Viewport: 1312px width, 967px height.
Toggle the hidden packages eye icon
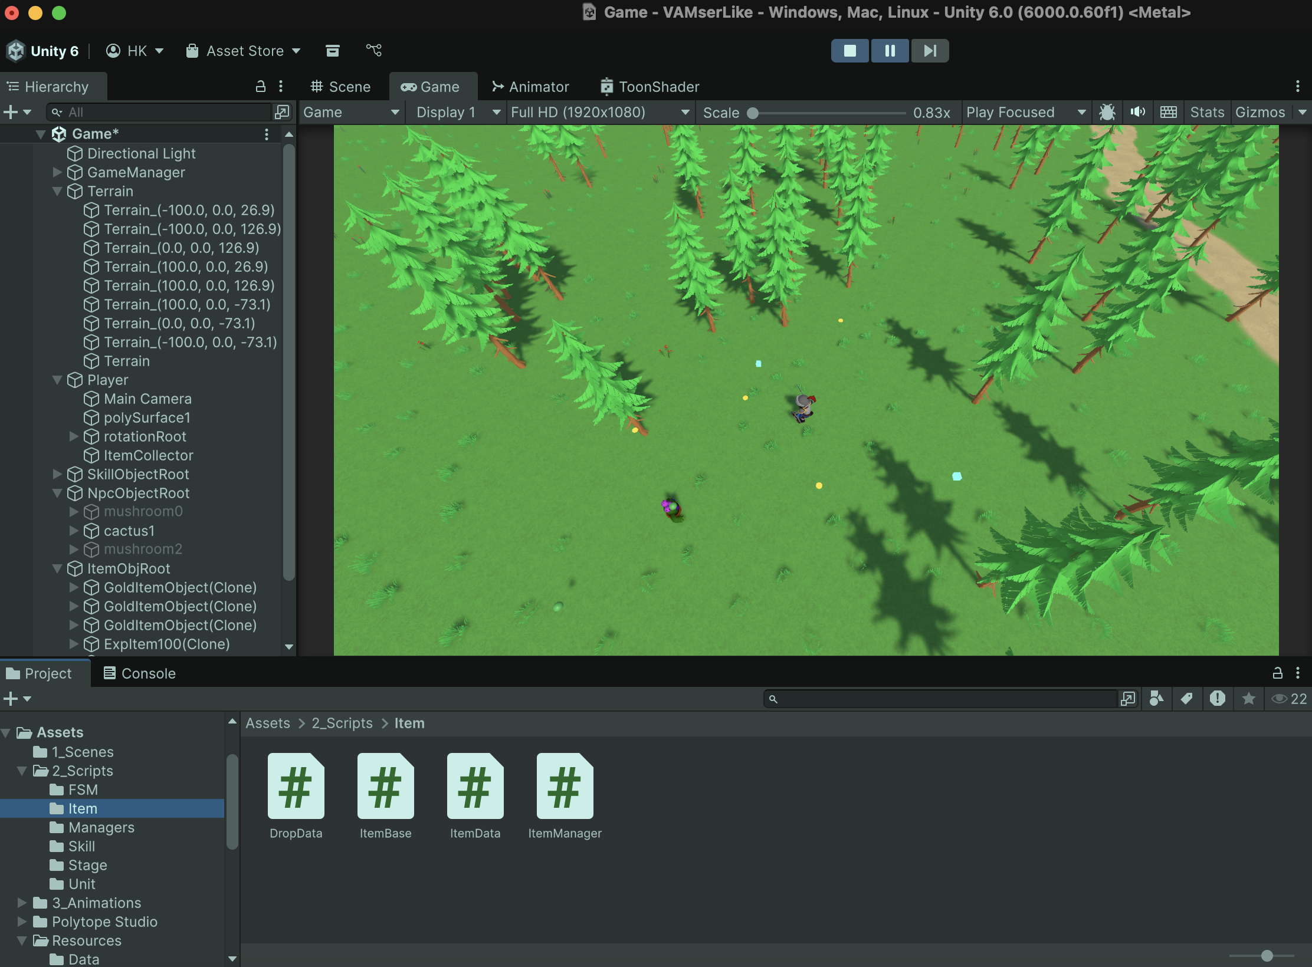1280,699
